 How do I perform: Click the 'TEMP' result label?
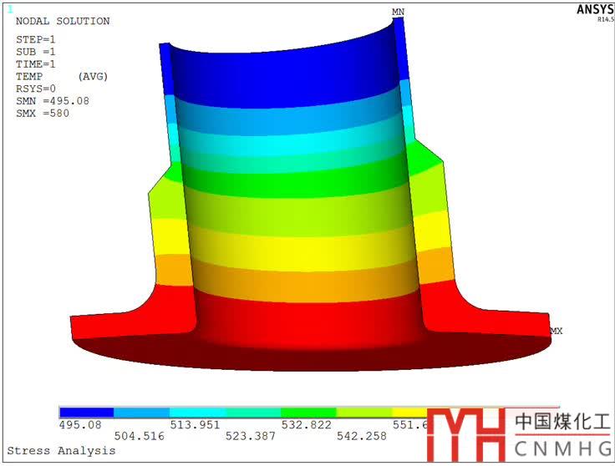(x=29, y=77)
